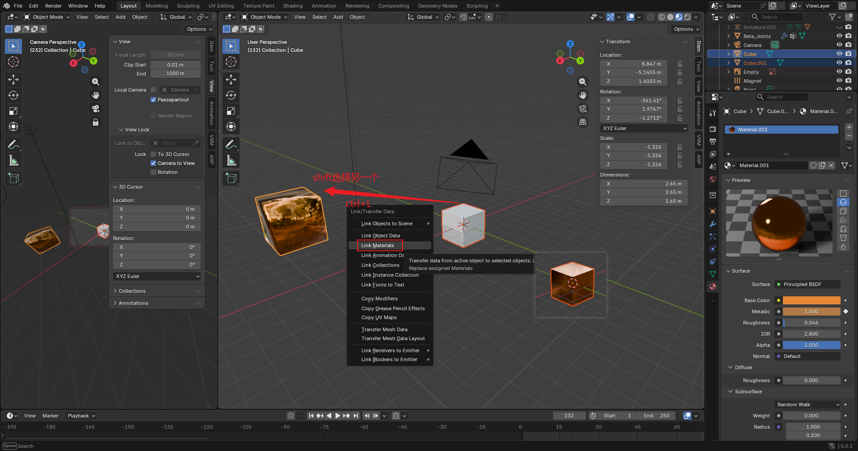Adjust the Alpha slider
Screen dimensions: 858x451
coord(812,345)
